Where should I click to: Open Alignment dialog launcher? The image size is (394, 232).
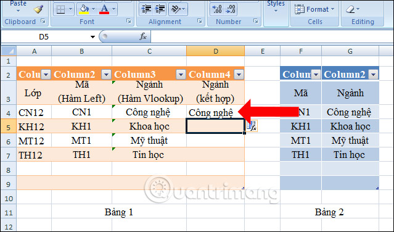200,22
